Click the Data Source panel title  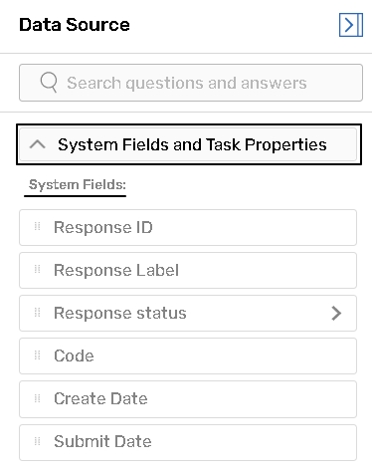tap(75, 25)
